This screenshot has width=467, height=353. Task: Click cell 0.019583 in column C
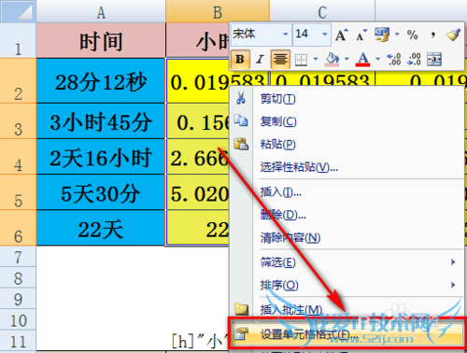pos(322,78)
